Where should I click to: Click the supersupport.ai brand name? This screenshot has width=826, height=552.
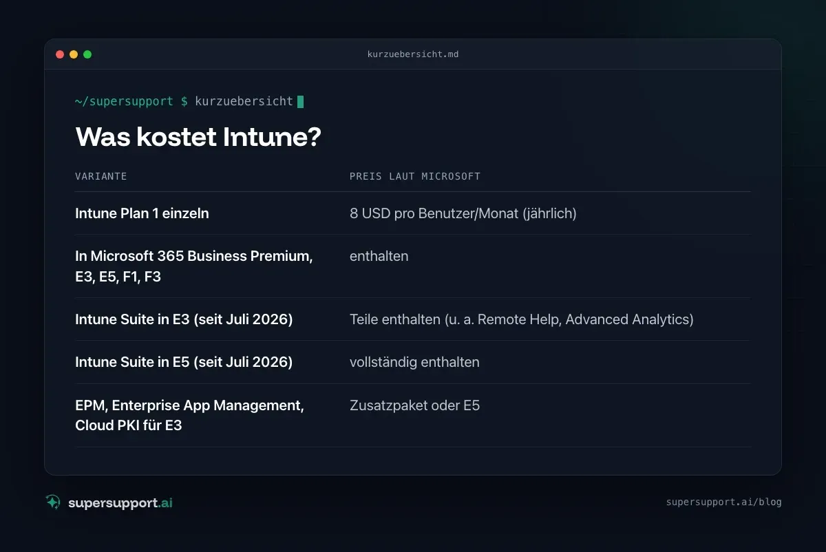pos(120,503)
